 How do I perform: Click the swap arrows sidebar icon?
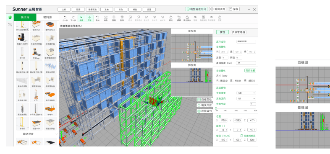tap(10, 25)
